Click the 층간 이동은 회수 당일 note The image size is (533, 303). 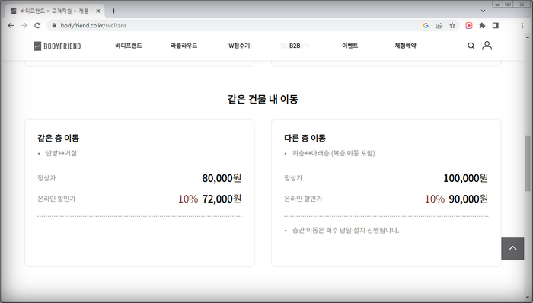point(346,231)
